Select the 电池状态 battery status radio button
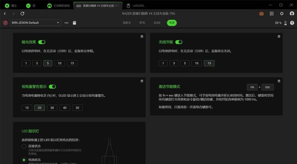297x164 pixels. point(24,160)
